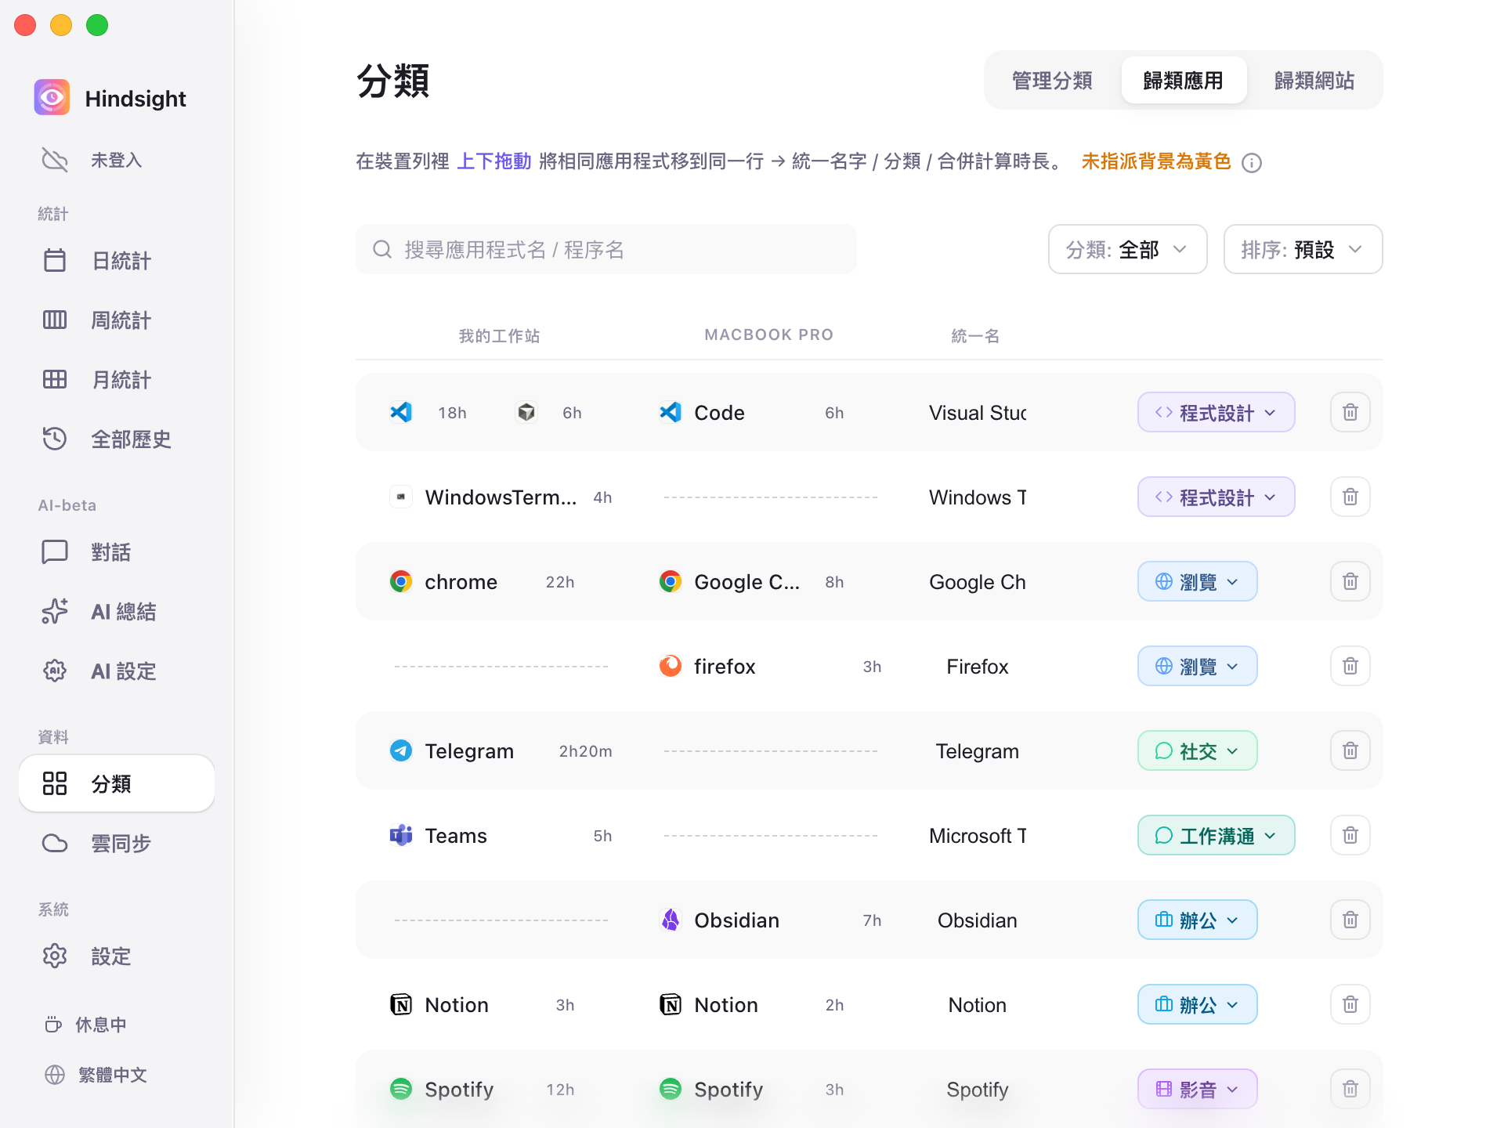
Task: Edit unified name field Visual Studio
Action: [x=977, y=412]
